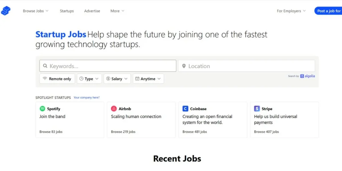Open the Anytime date dropdown
The height and width of the screenshot is (171, 342).
click(x=148, y=79)
